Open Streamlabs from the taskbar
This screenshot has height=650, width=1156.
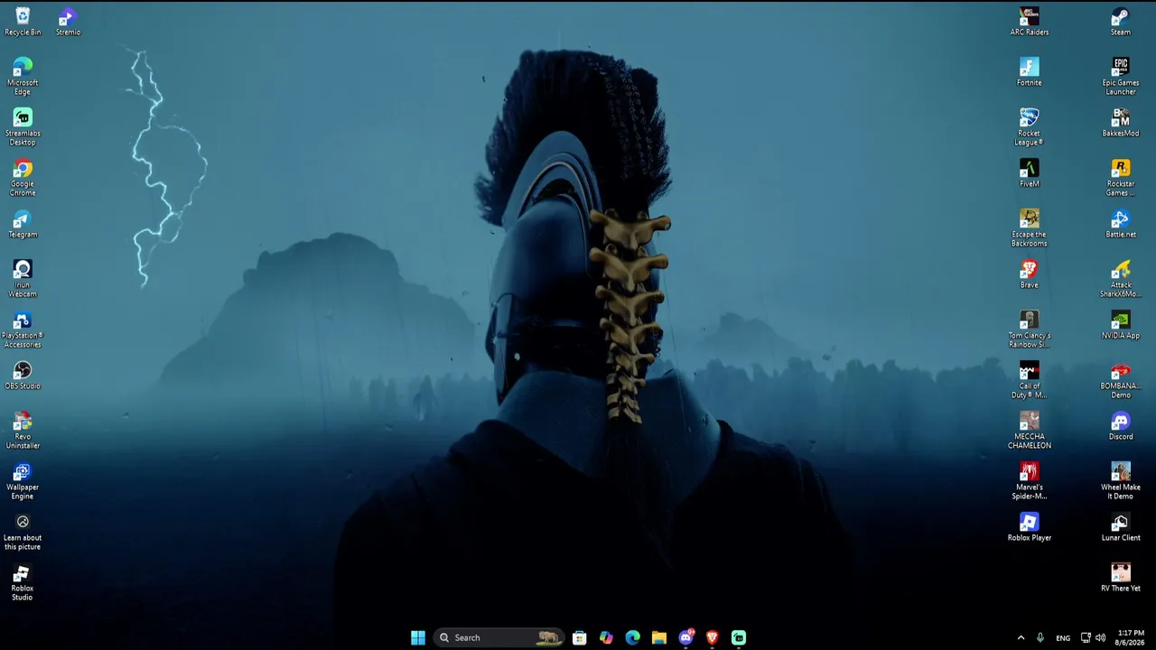point(739,637)
